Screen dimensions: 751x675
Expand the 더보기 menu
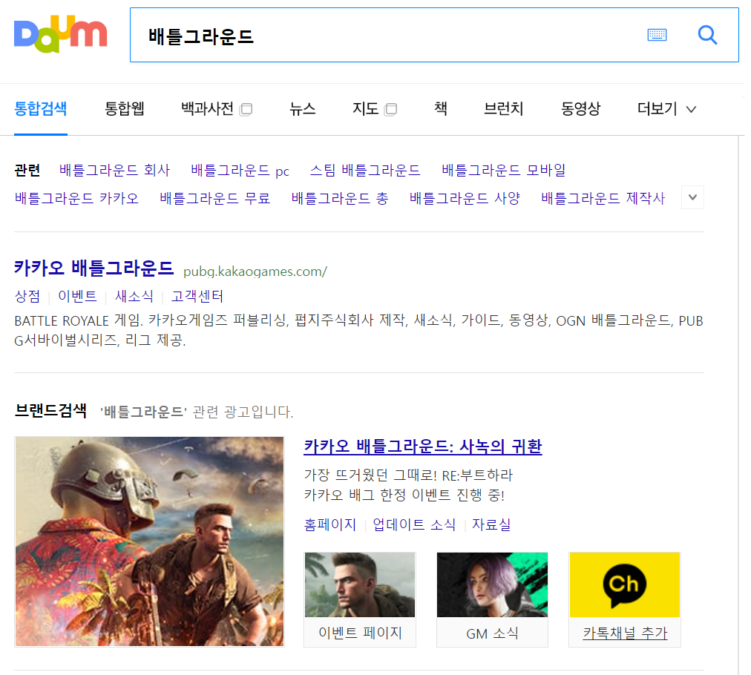(666, 109)
